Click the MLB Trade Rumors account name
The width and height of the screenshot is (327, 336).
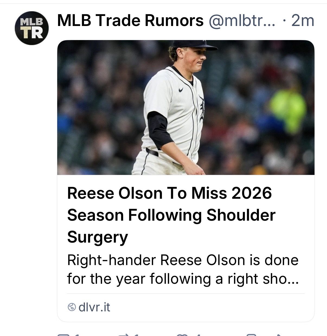tap(130, 20)
